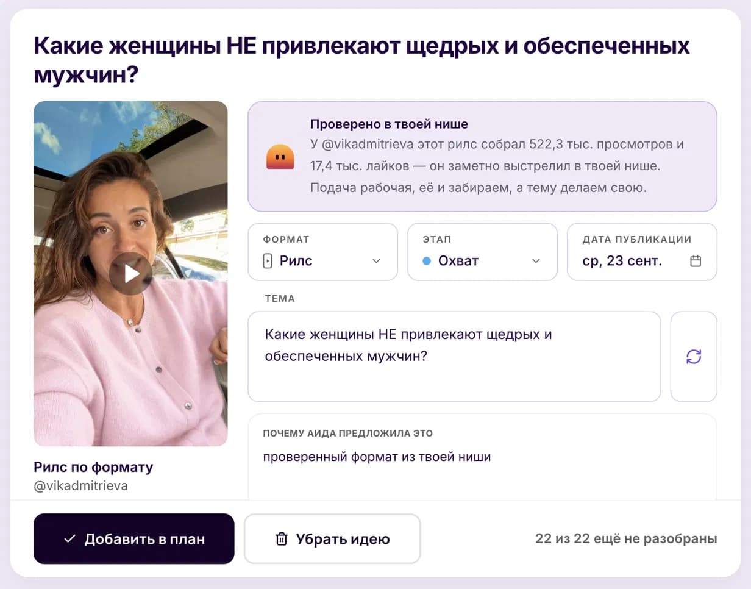751x589 pixels.
Task: Click the blue dot beside Охват
Action: [427, 261]
